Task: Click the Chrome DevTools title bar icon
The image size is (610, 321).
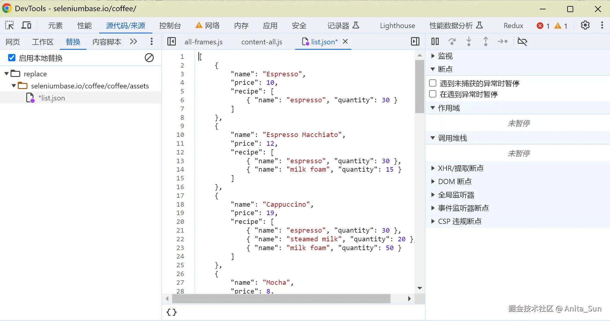Action: coord(7,8)
